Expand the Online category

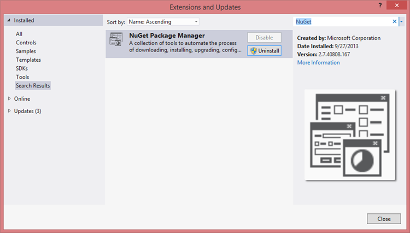click(x=9, y=98)
